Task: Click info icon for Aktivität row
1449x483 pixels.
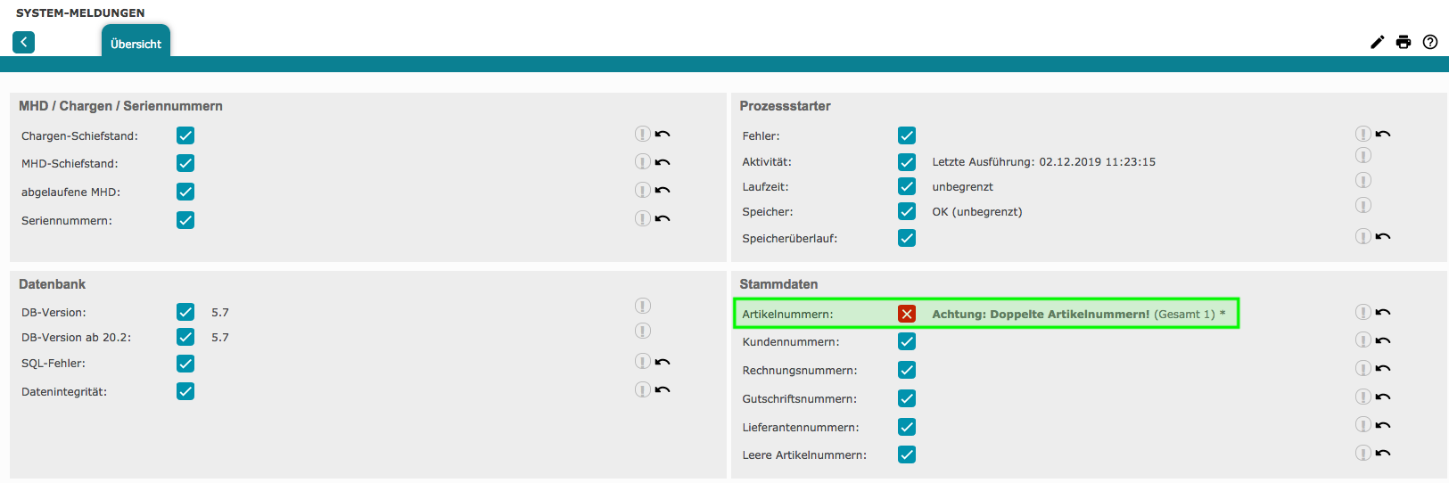Action: [x=1363, y=155]
